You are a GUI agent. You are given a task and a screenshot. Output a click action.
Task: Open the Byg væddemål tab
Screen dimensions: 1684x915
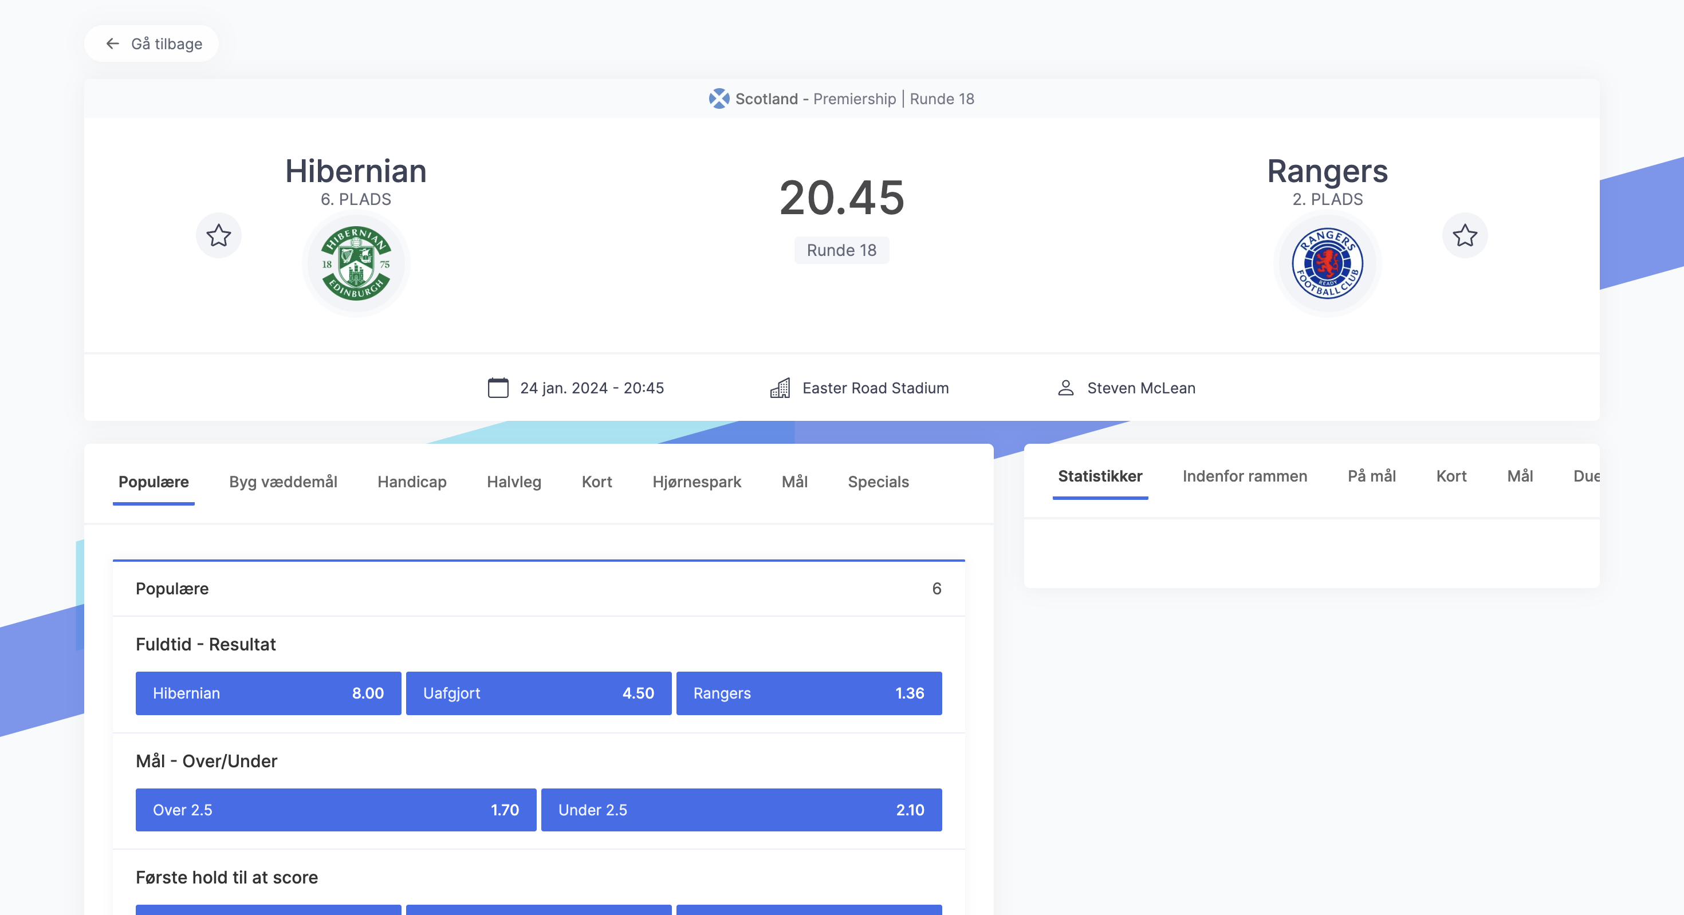click(x=282, y=482)
